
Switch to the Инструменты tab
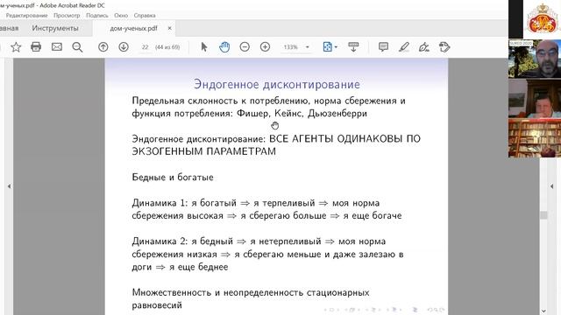(55, 28)
